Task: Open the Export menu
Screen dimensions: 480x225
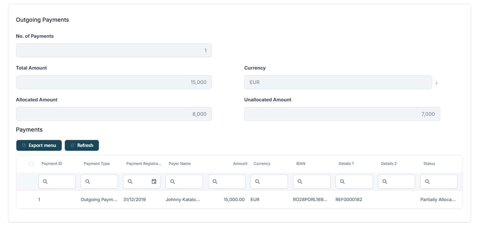Action: tap(39, 145)
